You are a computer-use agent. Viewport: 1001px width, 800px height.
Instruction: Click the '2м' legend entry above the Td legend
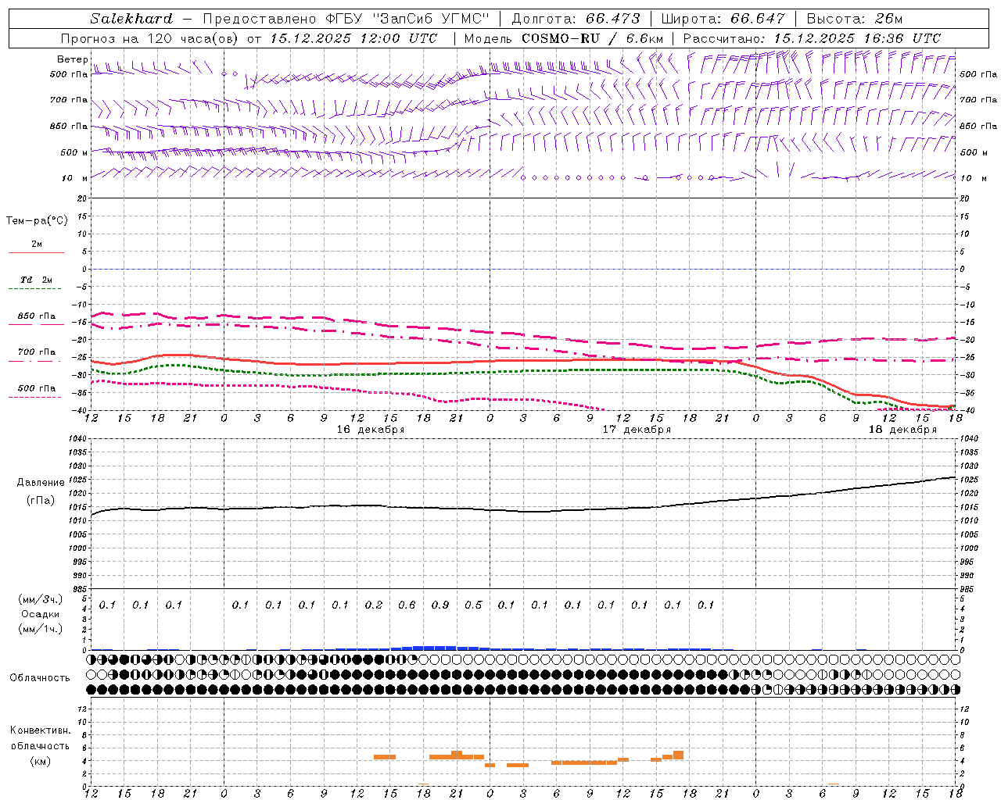[x=37, y=245]
